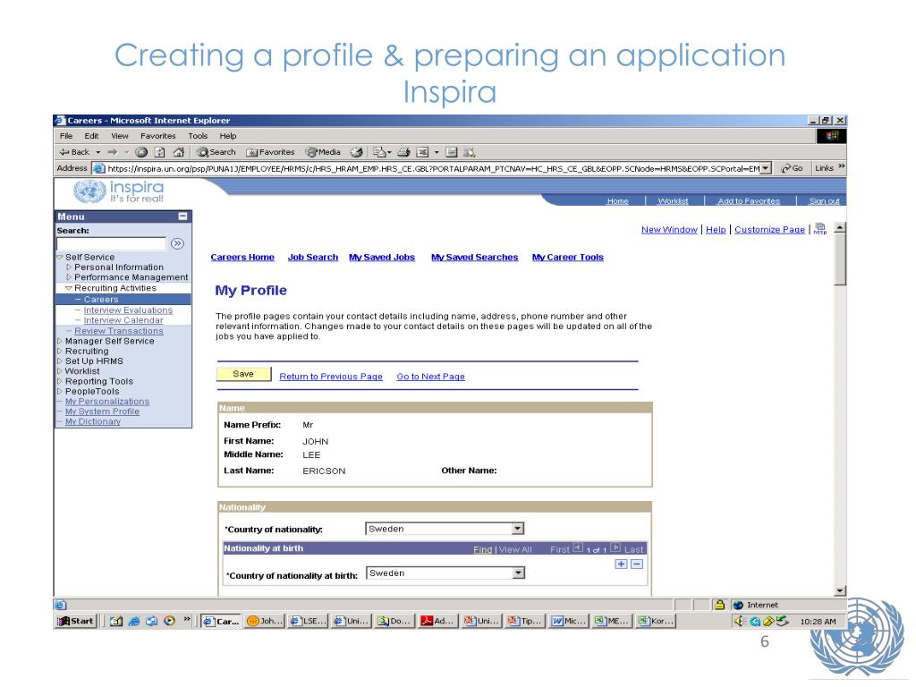The width and height of the screenshot is (916, 687).
Task: Open My Personalizations link
Action: click(107, 402)
